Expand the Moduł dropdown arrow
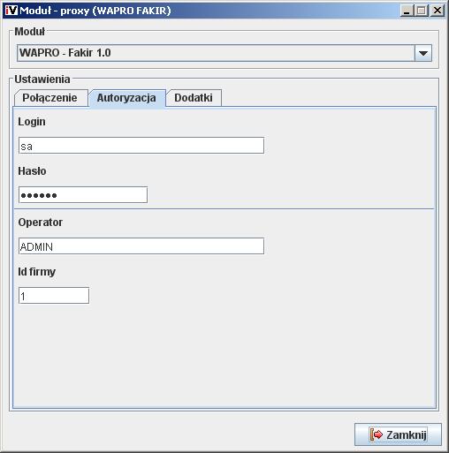This screenshot has width=449, height=453. coord(423,53)
